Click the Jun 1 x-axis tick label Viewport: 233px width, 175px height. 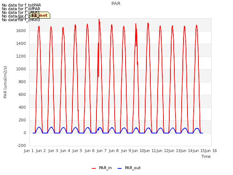[29, 151]
